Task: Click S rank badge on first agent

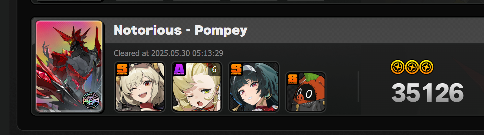Action: pos(122,69)
